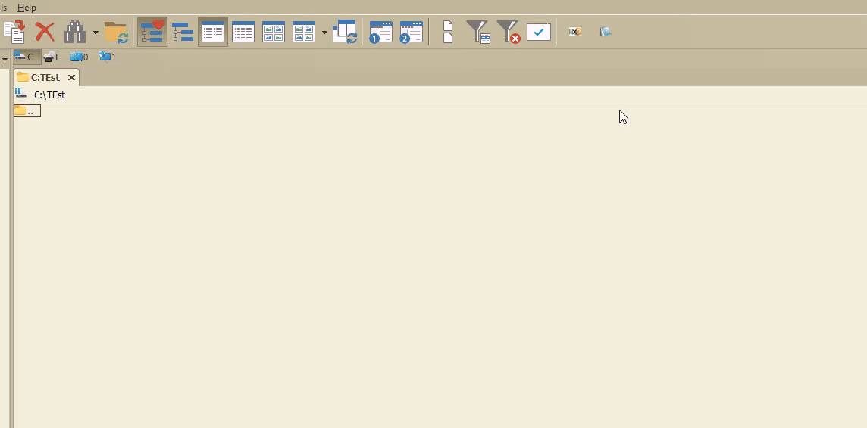Load layout number 2 icon
Image resolution: width=867 pixels, height=428 pixels.
click(411, 32)
